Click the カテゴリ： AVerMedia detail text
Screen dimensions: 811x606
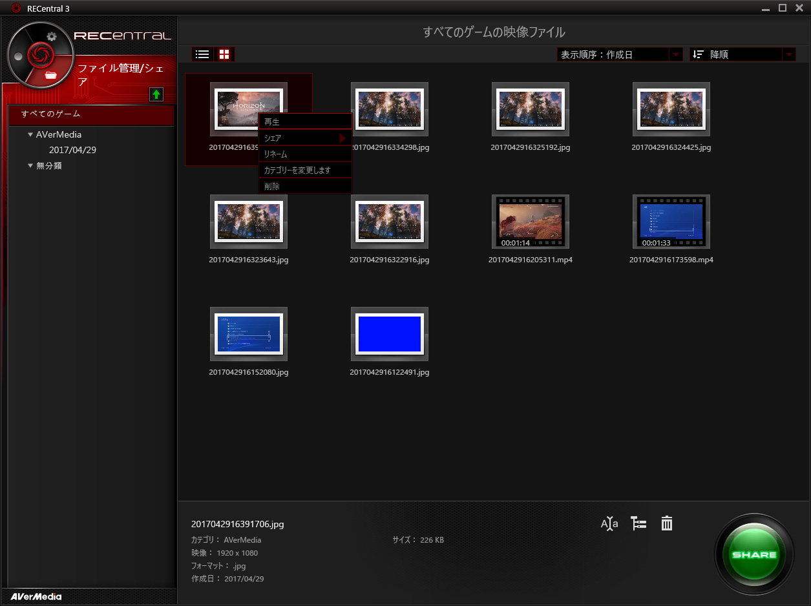tap(226, 540)
